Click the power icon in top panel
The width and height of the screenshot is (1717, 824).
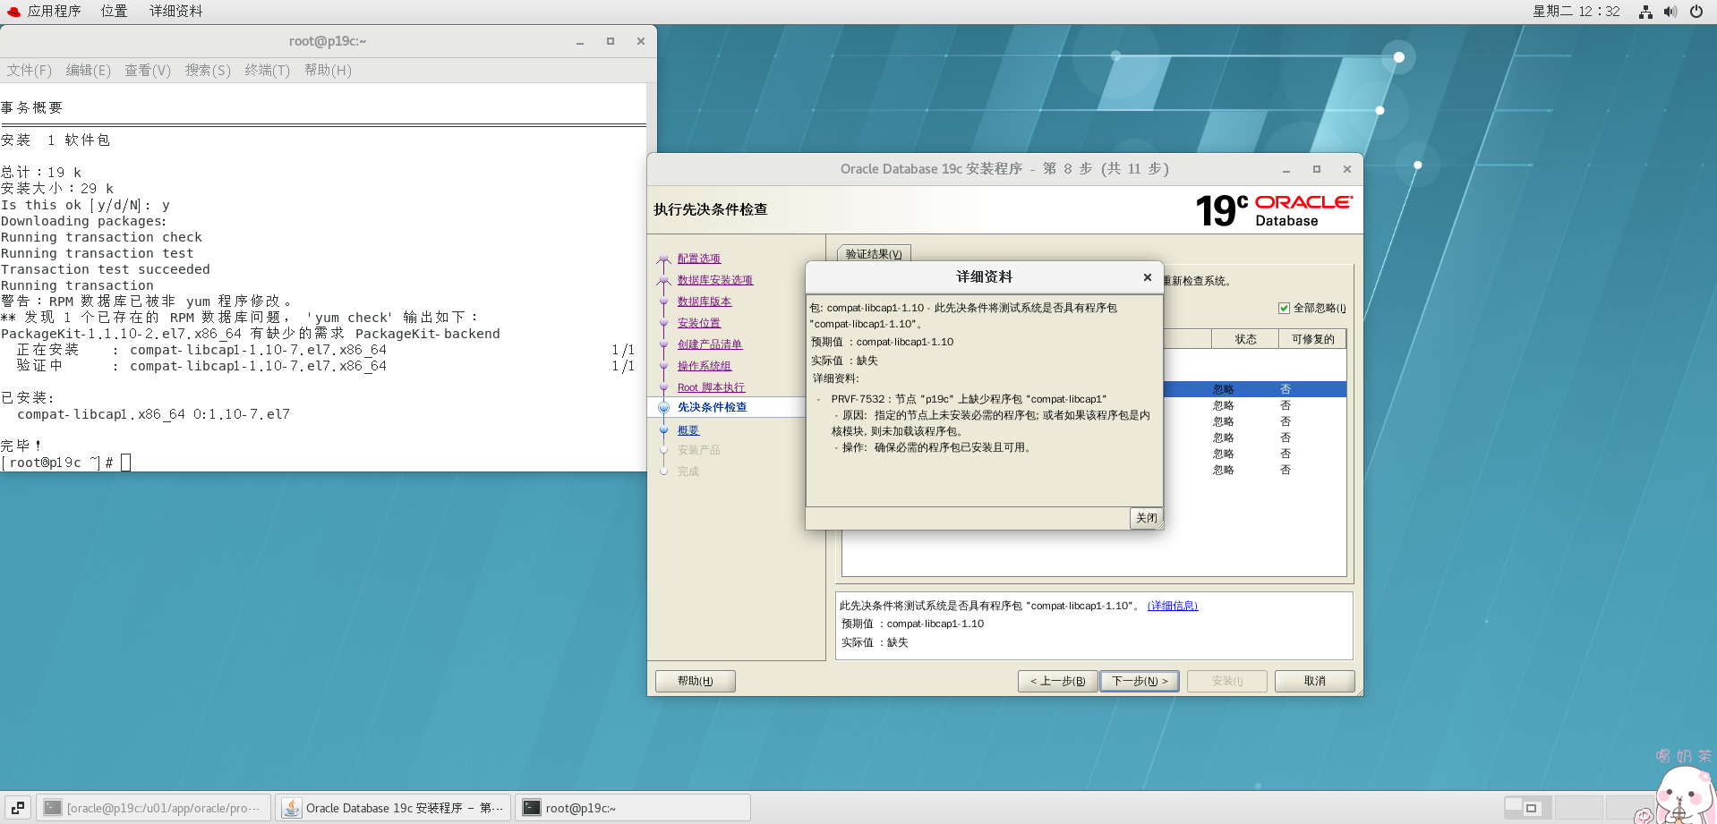1696,12
